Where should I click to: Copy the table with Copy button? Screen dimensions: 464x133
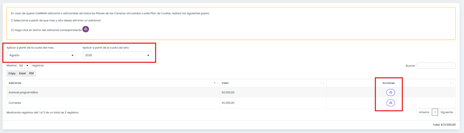point(12,73)
